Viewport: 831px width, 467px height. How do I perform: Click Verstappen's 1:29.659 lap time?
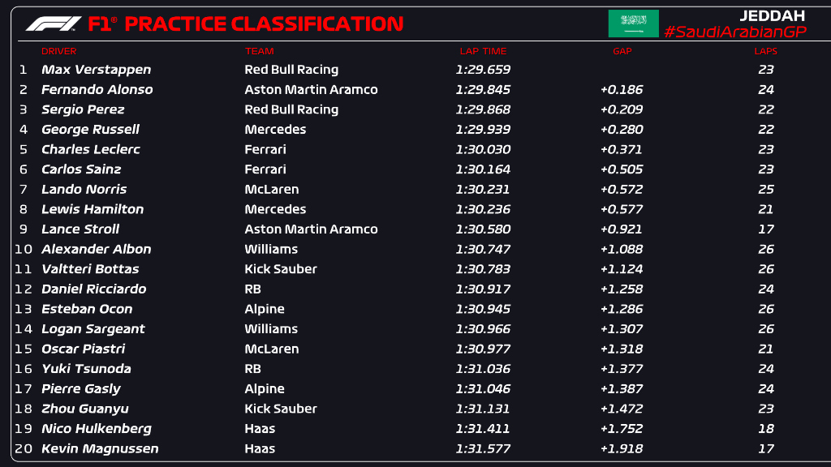[x=483, y=70]
